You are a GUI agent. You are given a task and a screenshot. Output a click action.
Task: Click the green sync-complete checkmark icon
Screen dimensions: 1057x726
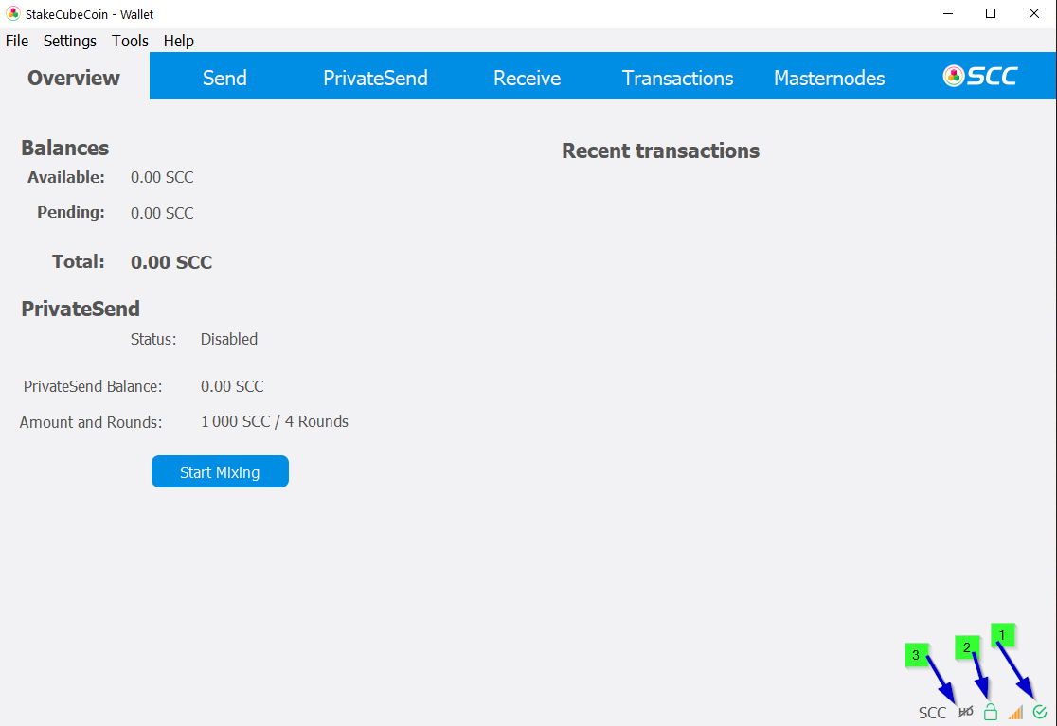pos(1039,712)
